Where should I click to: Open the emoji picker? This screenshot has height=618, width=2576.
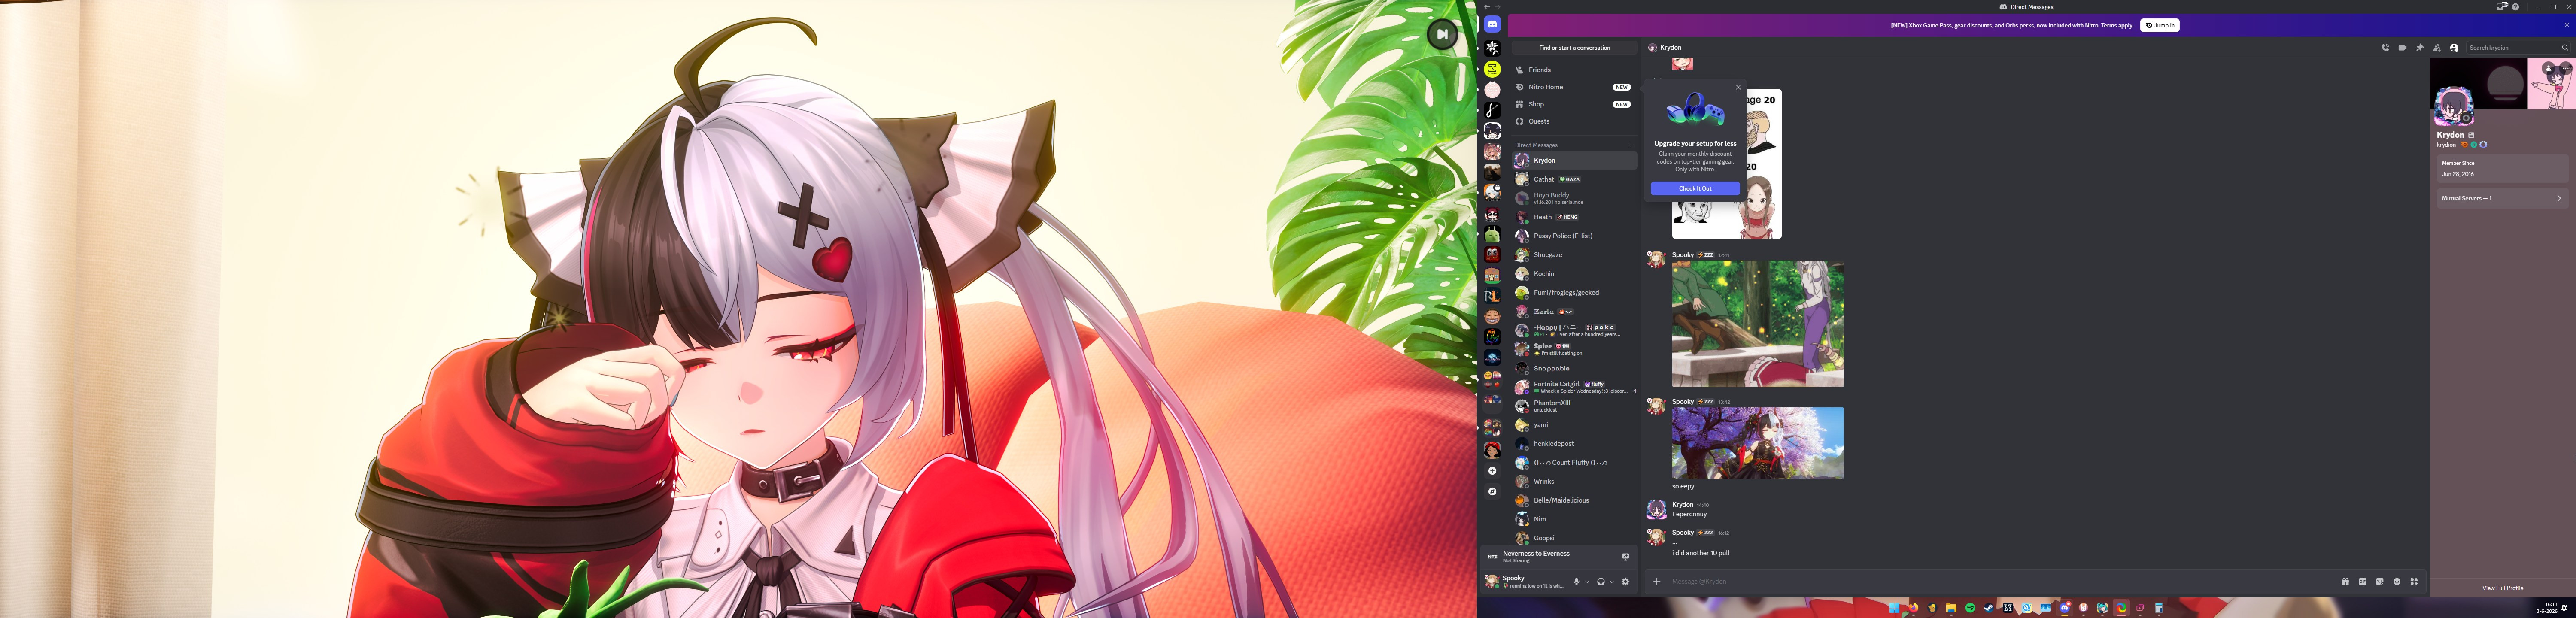(2397, 582)
